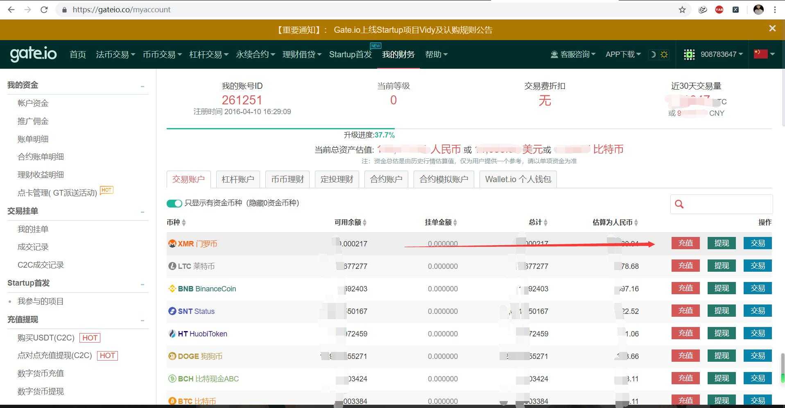
Task: Open 客服咨询 dropdown
Action: pos(573,54)
